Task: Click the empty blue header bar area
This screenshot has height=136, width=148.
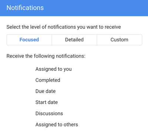Action: tap(96, 8)
